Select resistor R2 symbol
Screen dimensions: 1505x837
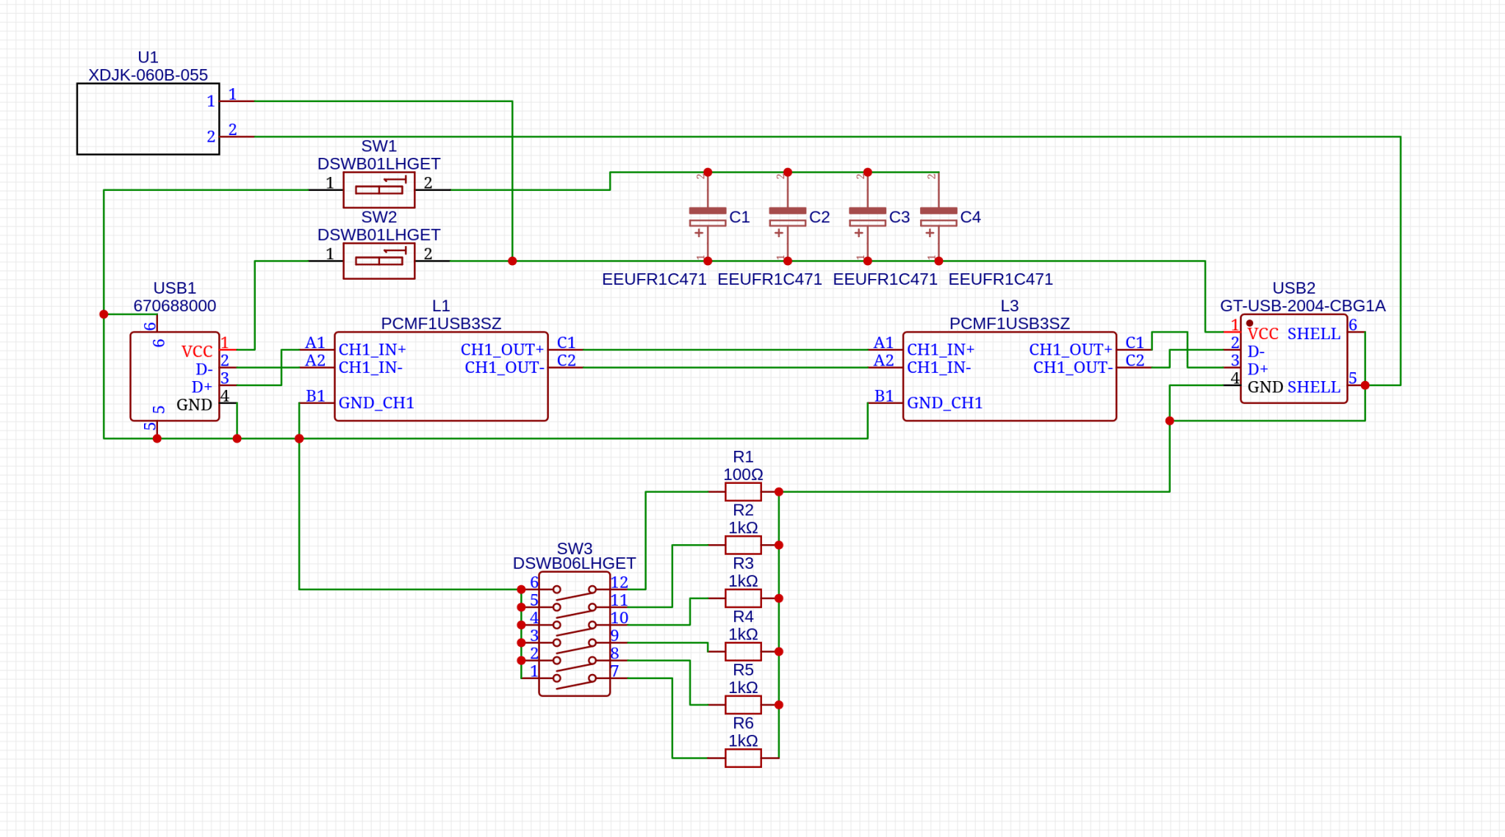[743, 546]
